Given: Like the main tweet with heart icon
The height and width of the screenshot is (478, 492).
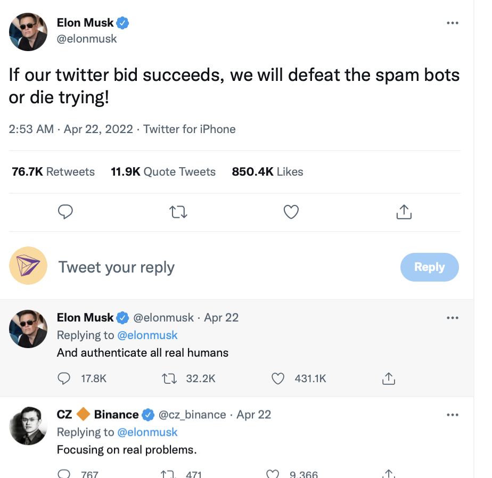Looking at the screenshot, I should point(291,212).
